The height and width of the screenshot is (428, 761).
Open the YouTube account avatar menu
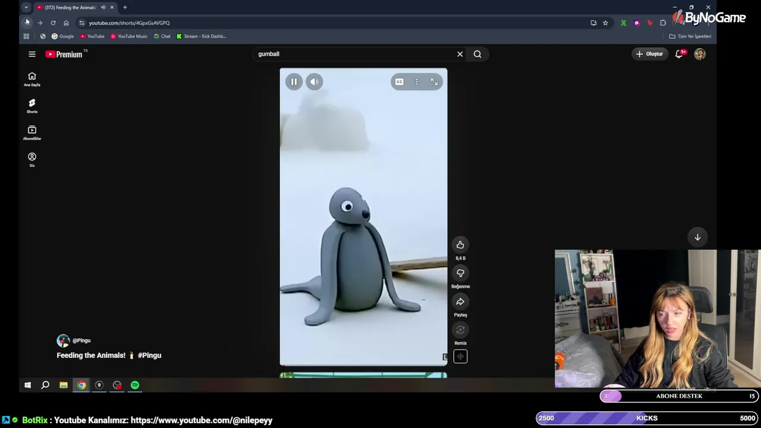tap(700, 54)
